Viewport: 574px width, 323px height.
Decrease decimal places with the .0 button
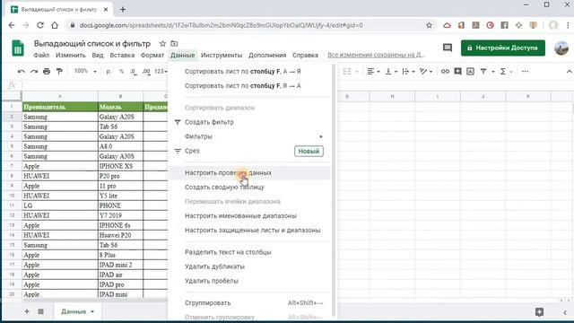pyautogui.click(x=134, y=72)
